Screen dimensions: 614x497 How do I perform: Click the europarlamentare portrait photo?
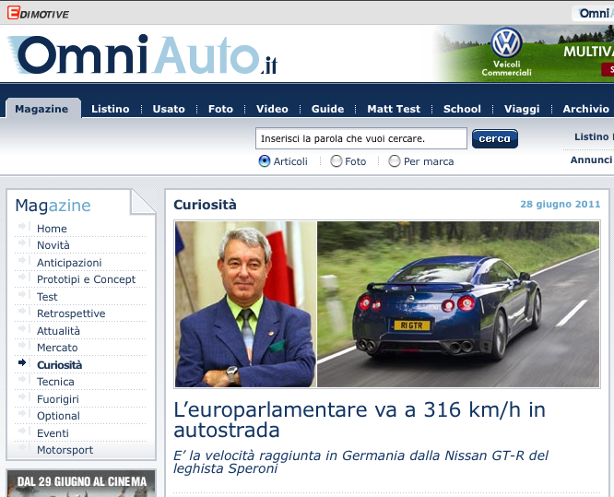tap(245, 304)
